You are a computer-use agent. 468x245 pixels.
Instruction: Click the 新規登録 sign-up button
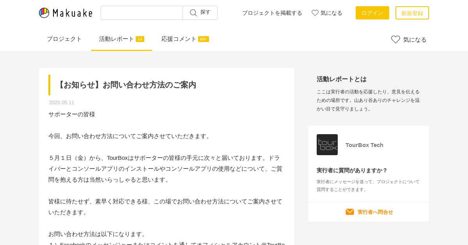(412, 13)
